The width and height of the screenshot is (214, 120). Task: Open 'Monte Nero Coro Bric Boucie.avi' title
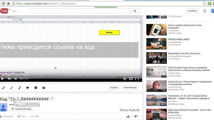click(184, 53)
